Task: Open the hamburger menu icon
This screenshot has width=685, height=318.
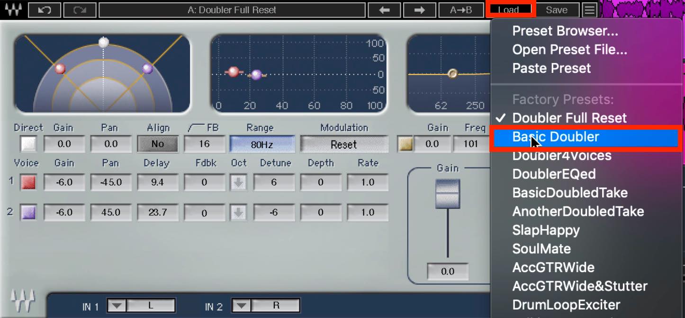Action: (589, 10)
